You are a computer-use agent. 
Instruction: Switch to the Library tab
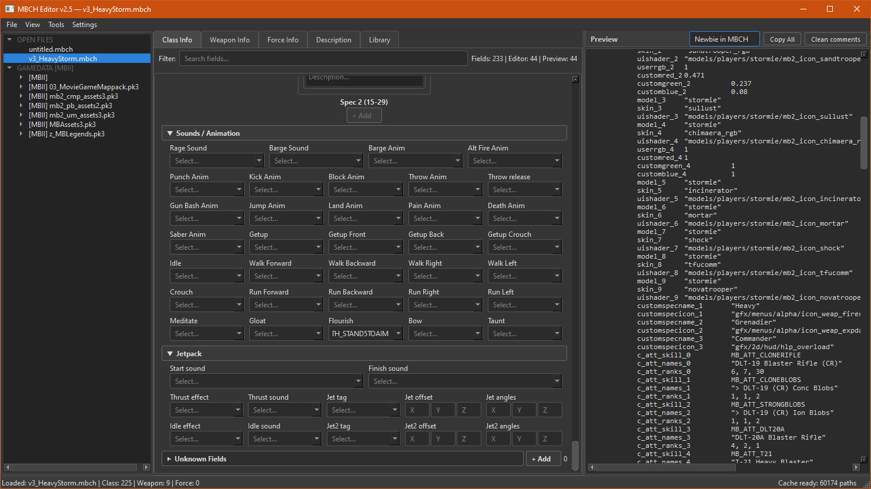[380, 40]
